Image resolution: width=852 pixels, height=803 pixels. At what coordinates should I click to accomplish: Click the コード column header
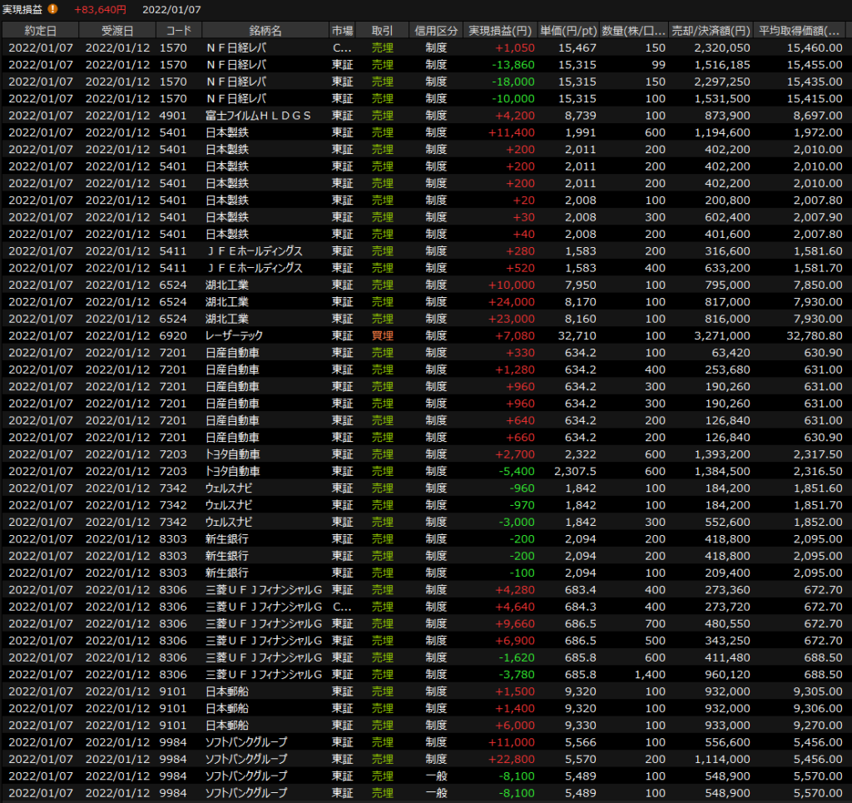(x=178, y=31)
